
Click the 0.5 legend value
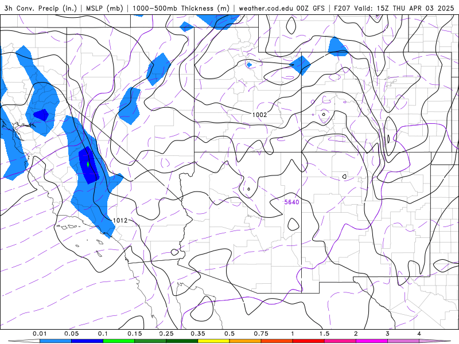pyautogui.click(x=229, y=334)
